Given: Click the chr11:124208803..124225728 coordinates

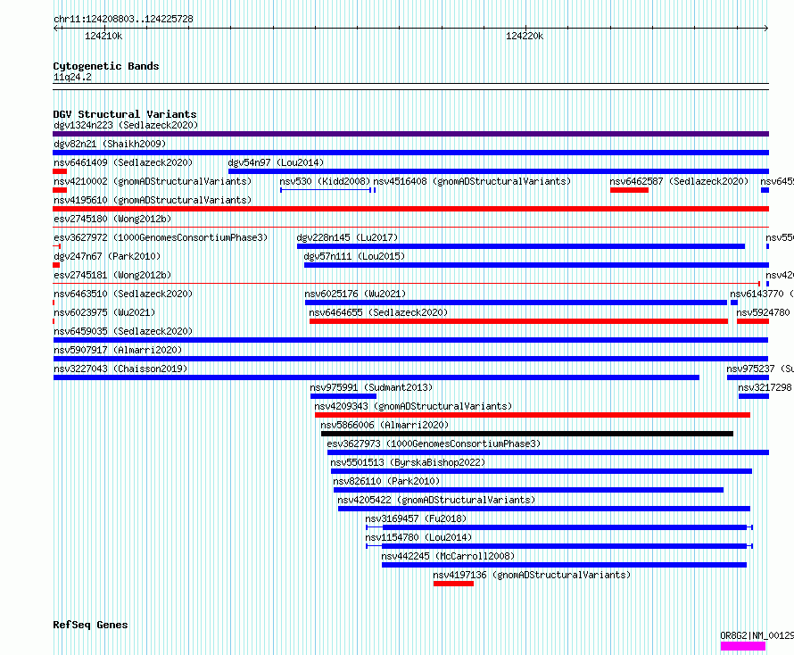Looking at the screenshot, I should pos(123,20).
